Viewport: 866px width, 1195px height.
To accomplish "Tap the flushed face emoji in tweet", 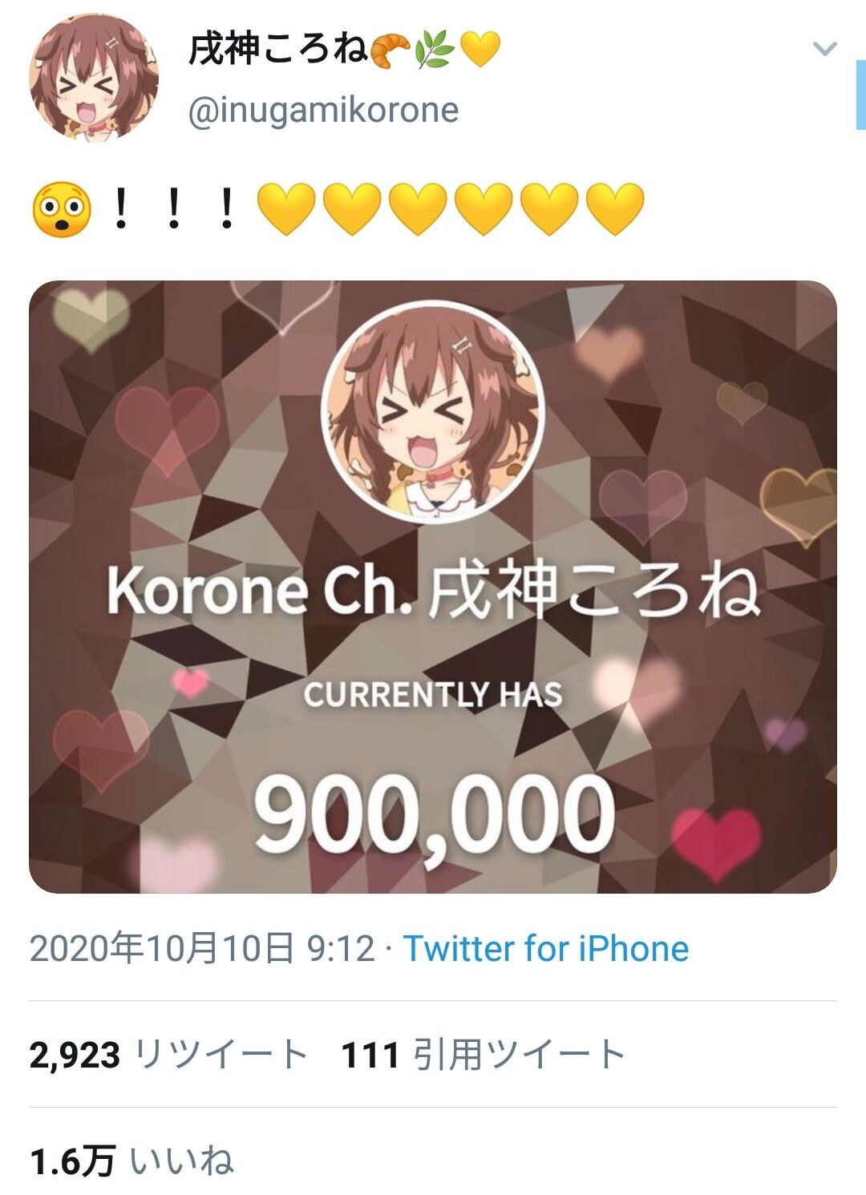I will [x=61, y=209].
